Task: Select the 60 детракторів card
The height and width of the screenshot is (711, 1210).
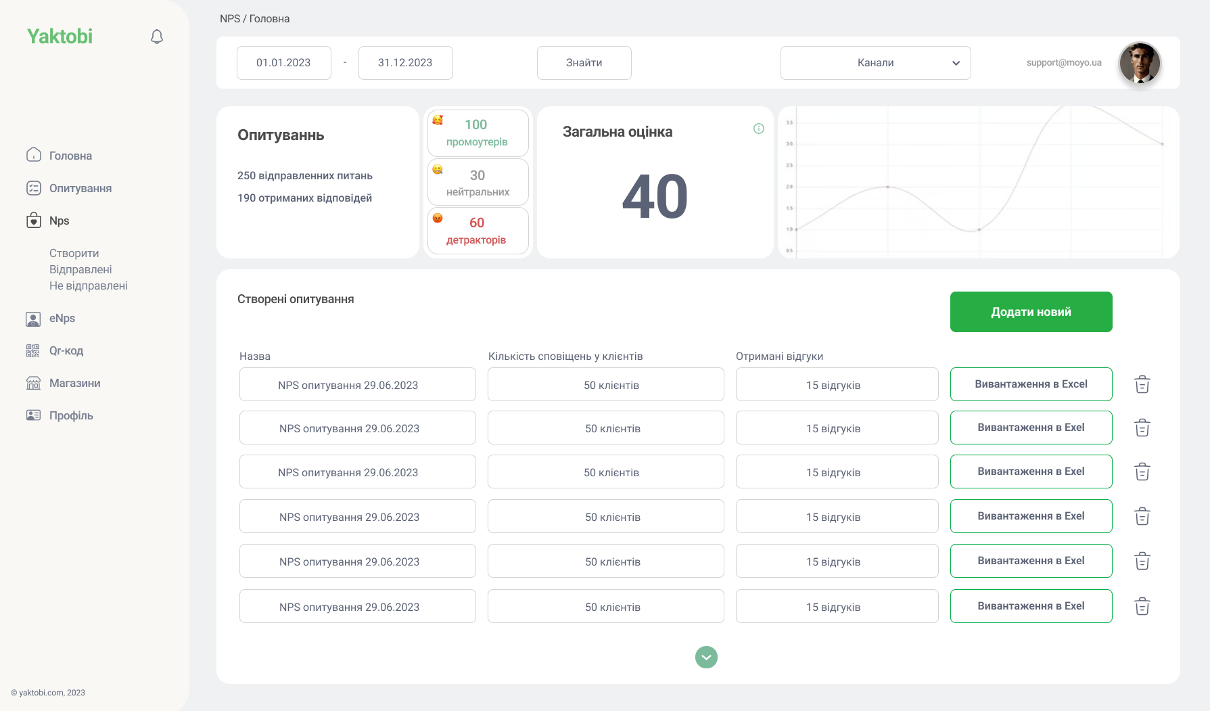Action: (x=477, y=230)
